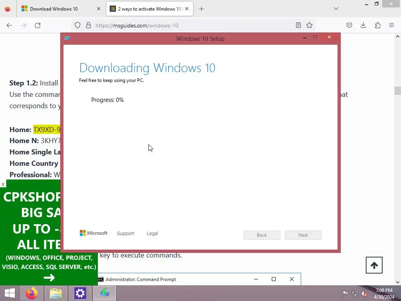Image resolution: width=401 pixels, height=301 pixels.
Task: Bookmark this page with star icon
Action: pos(309,25)
